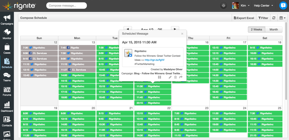Click the Compose message input field
The width and height of the screenshot is (289, 140).
[66, 6]
